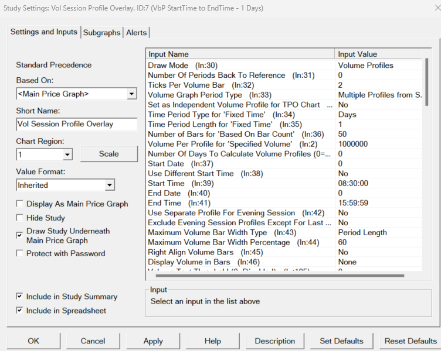This screenshot has height=351, width=441.
Task: Click the Set Defaults button
Action: [341, 341]
